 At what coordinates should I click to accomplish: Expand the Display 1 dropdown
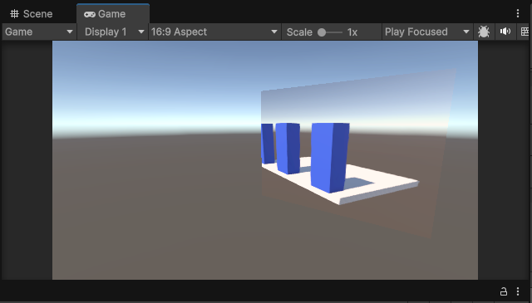(113, 32)
